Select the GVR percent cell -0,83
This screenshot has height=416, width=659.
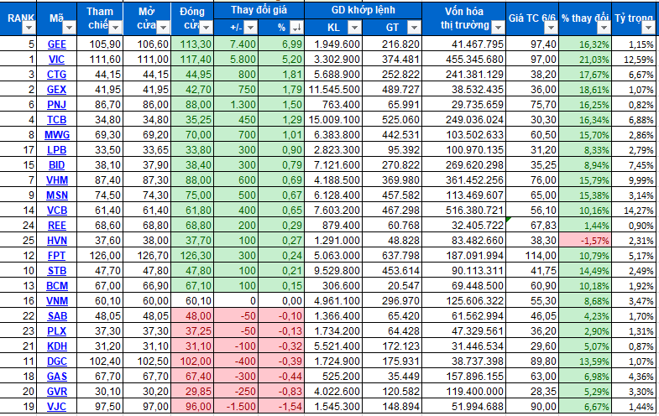281,392
